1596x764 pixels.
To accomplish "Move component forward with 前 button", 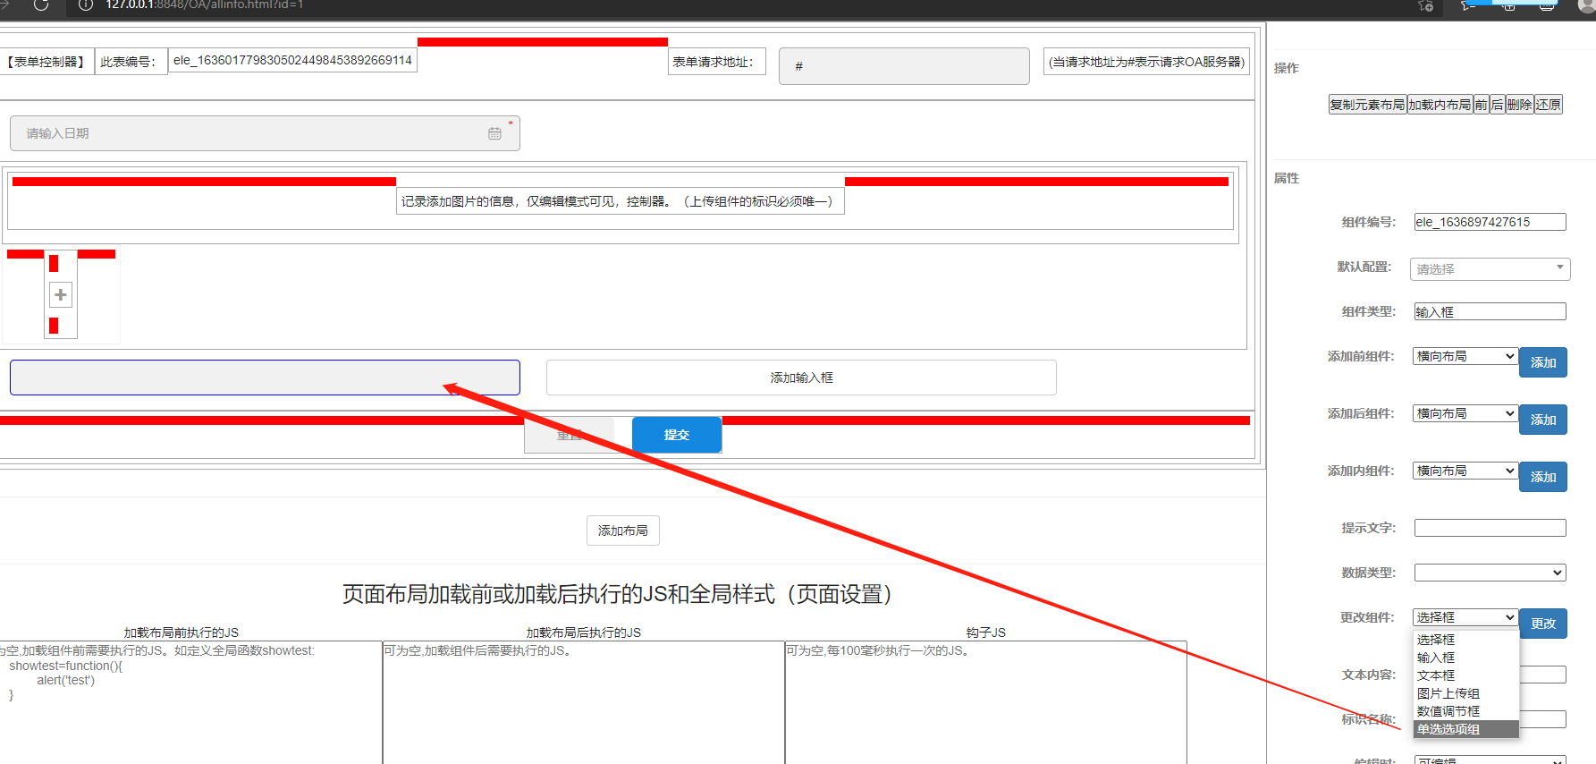I will 1482,105.
